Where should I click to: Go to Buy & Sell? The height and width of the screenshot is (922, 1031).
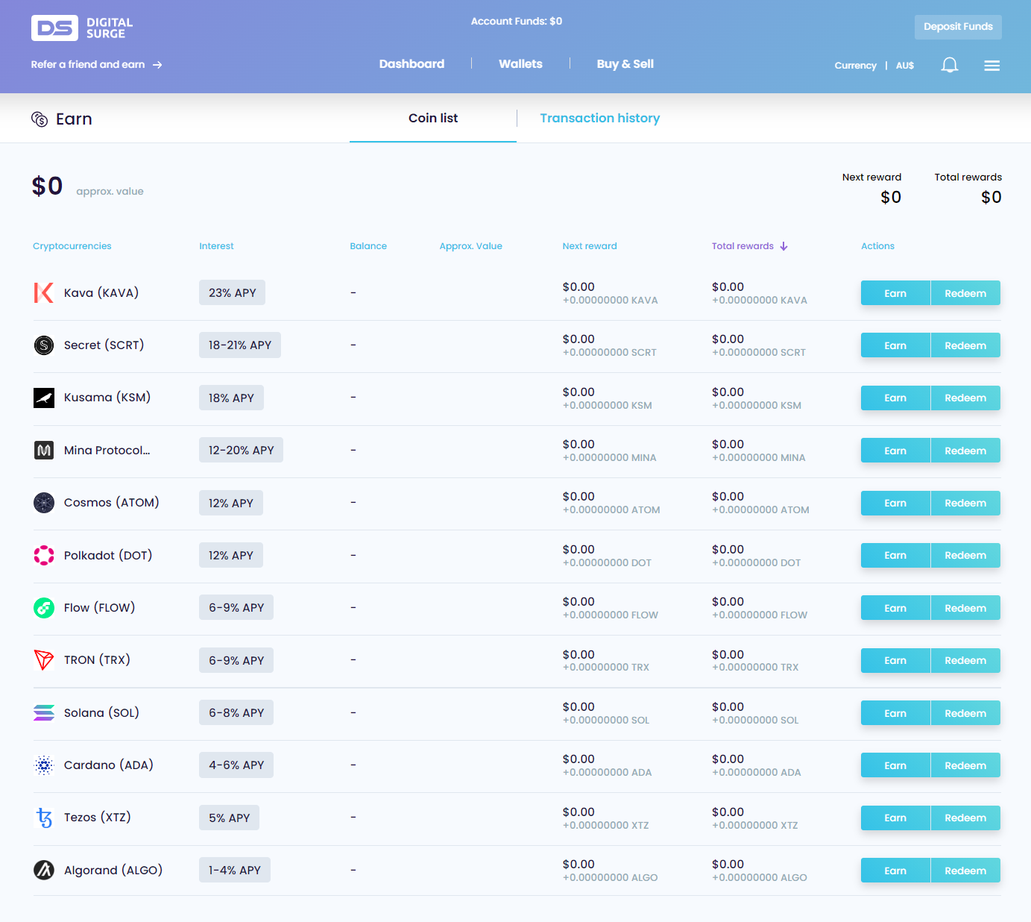point(625,64)
